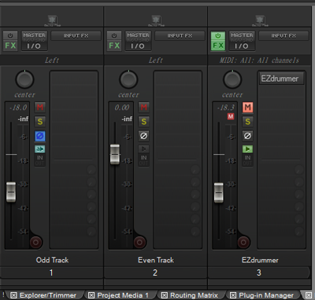315x300 pixels.
Task: Solo the Odd Track
Action: 40,122
